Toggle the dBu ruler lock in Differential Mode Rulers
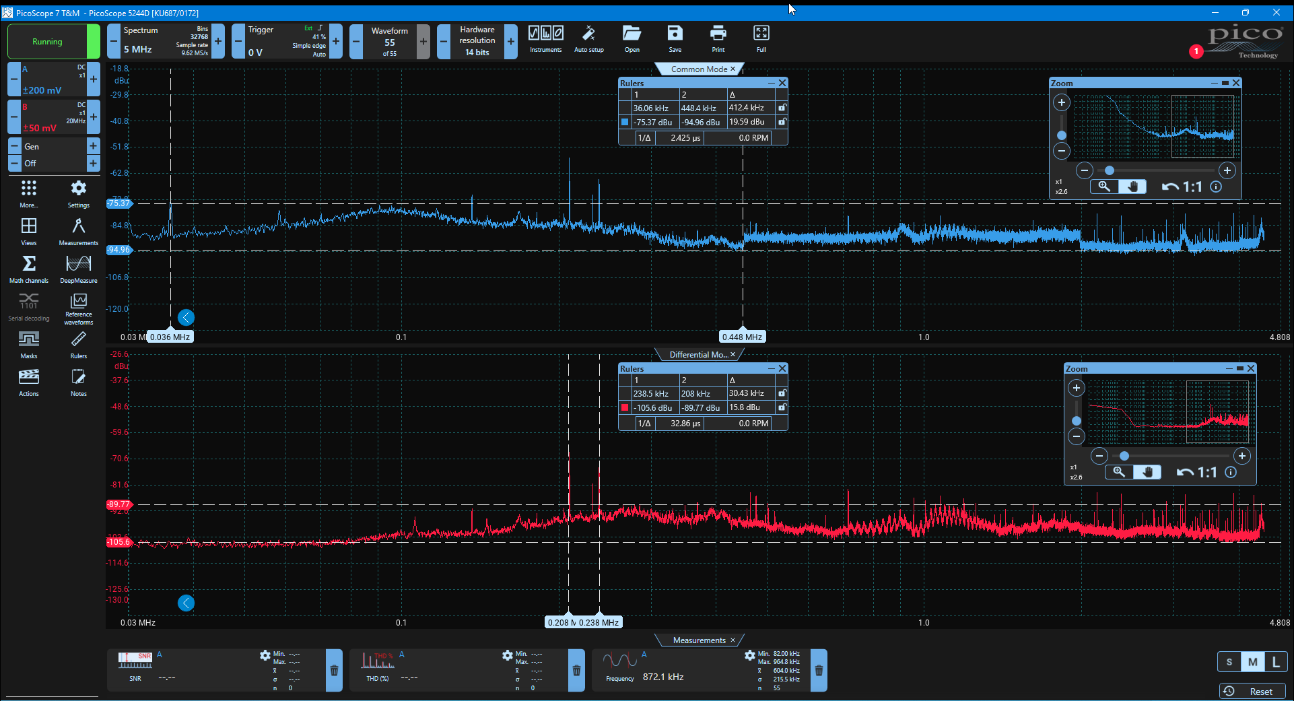The width and height of the screenshot is (1294, 701). tap(782, 407)
